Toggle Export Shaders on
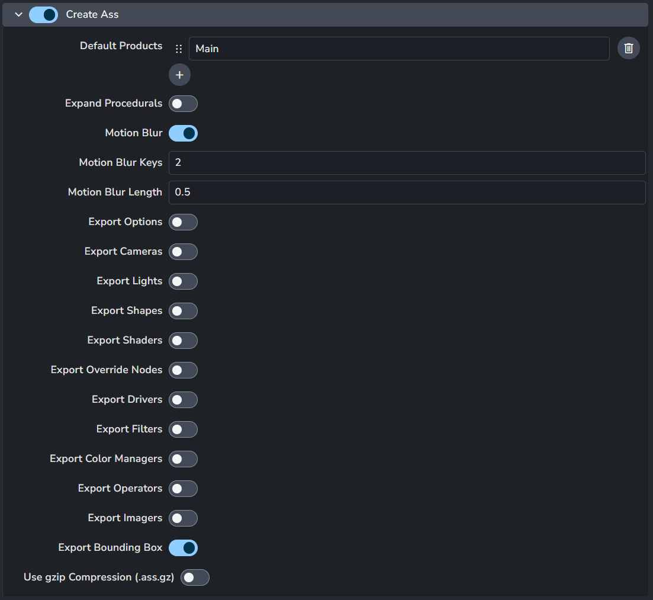The image size is (653, 600). pos(183,341)
